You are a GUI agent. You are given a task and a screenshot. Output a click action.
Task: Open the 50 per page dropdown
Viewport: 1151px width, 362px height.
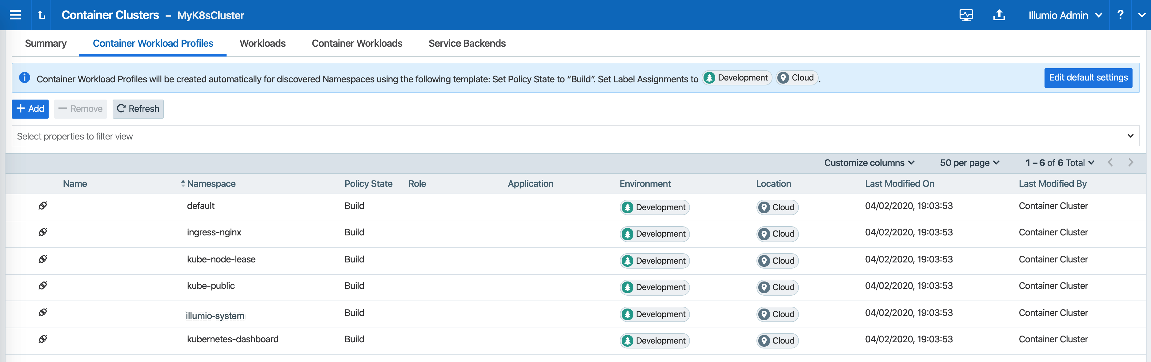pos(969,163)
